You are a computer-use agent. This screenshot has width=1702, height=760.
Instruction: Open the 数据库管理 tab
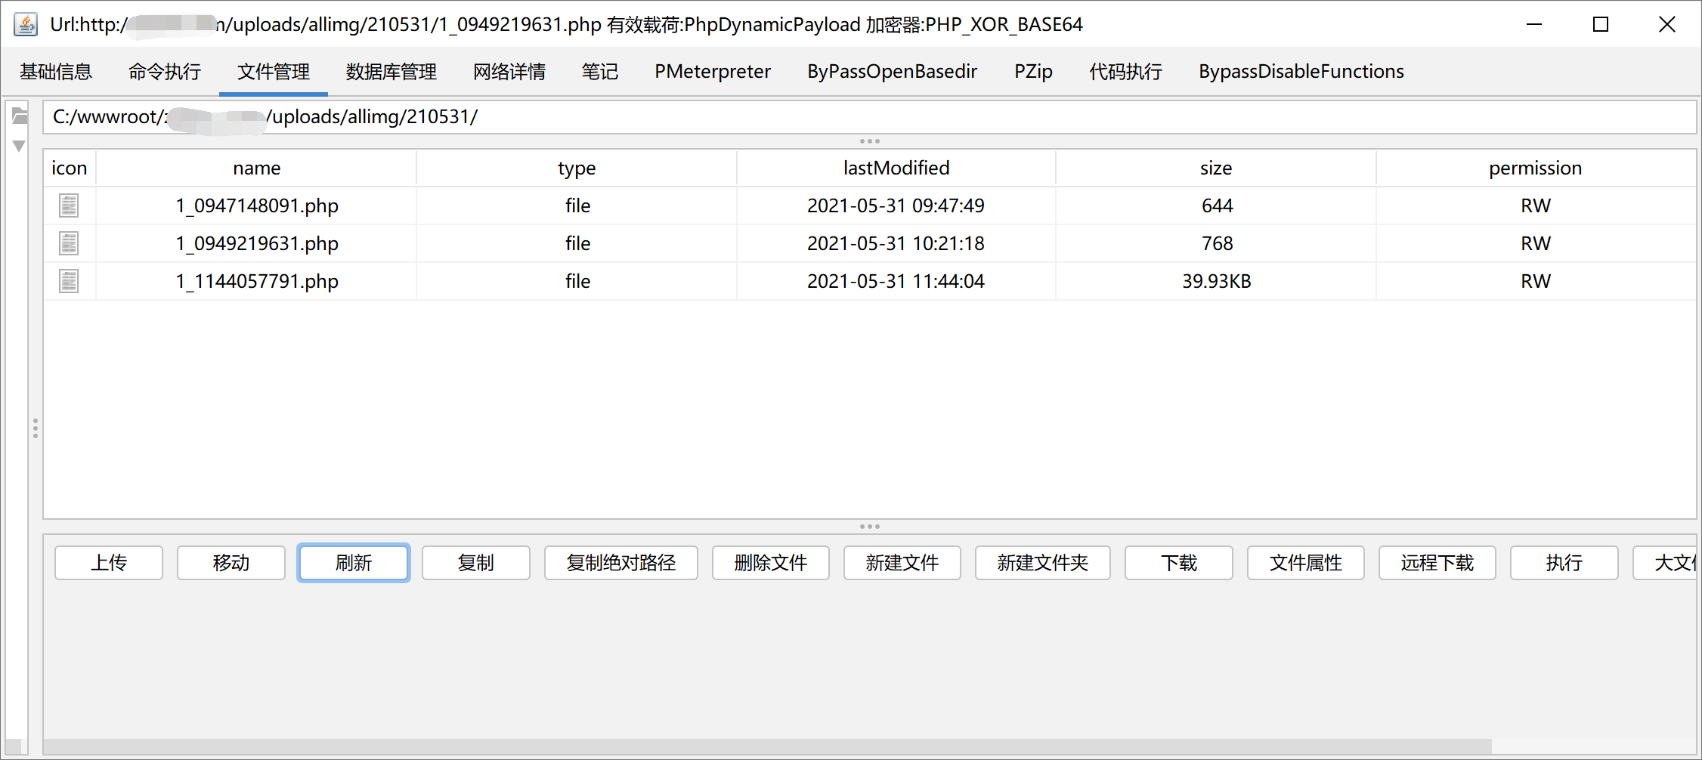pos(391,72)
